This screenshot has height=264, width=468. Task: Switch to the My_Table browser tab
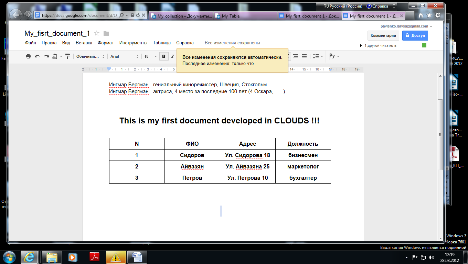click(x=245, y=16)
